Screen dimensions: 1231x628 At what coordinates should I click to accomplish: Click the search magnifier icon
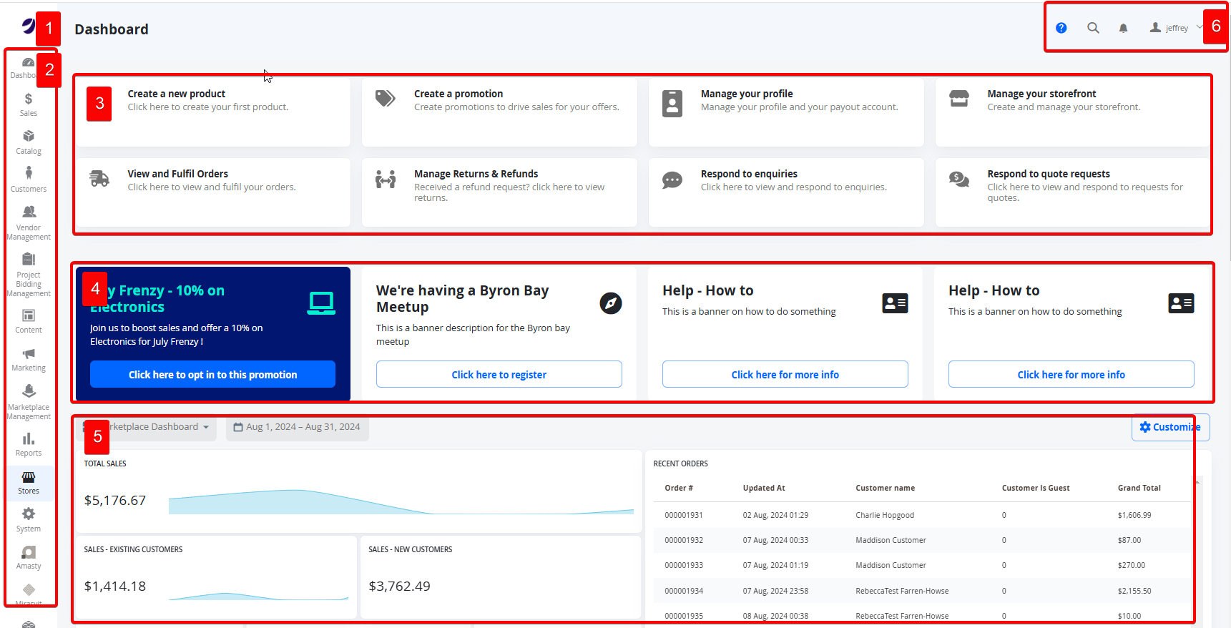click(x=1093, y=28)
